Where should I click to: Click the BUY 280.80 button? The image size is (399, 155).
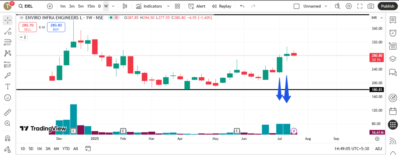tap(56, 27)
